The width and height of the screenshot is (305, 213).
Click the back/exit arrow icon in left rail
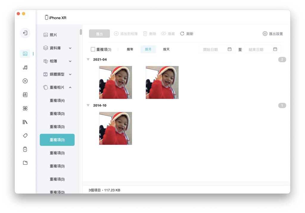point(25,33)
